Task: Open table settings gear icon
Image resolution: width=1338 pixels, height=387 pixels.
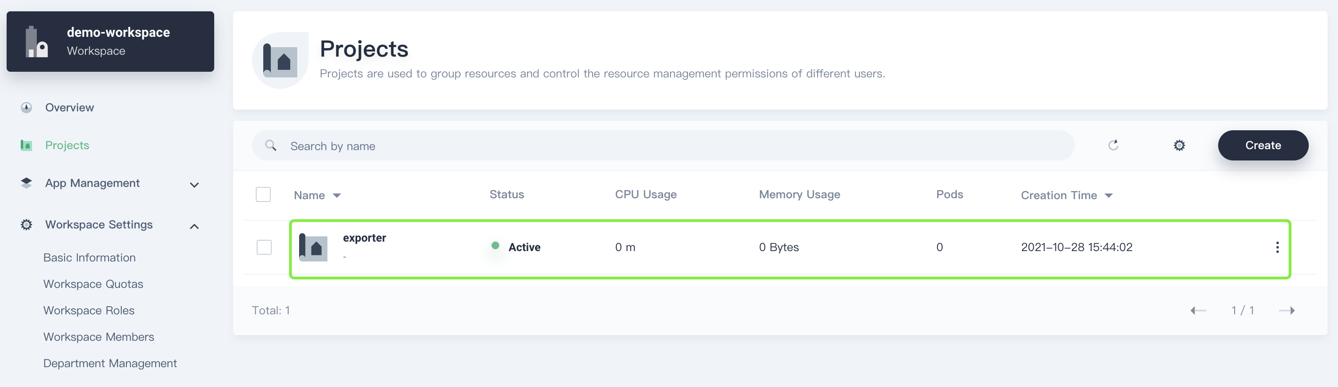Action: tap(1179, 145)
